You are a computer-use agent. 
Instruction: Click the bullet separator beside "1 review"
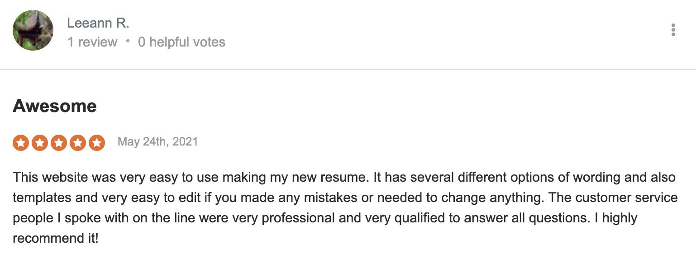(128, 41)
